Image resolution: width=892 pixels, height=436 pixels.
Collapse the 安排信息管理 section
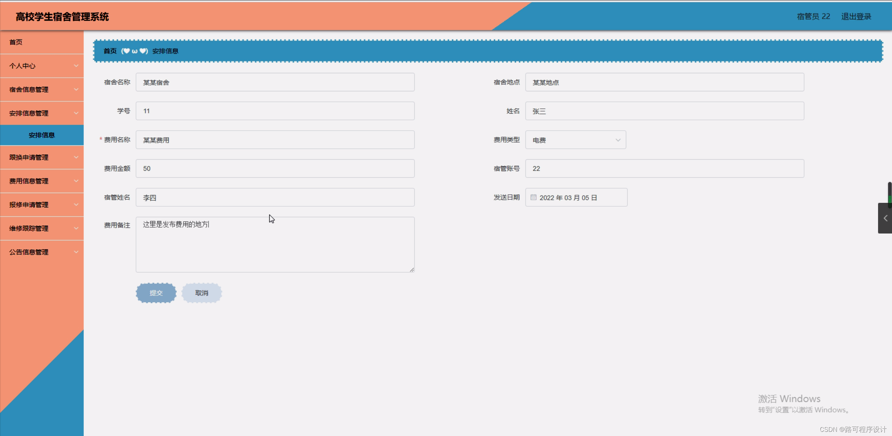click(x=42, y=113)
